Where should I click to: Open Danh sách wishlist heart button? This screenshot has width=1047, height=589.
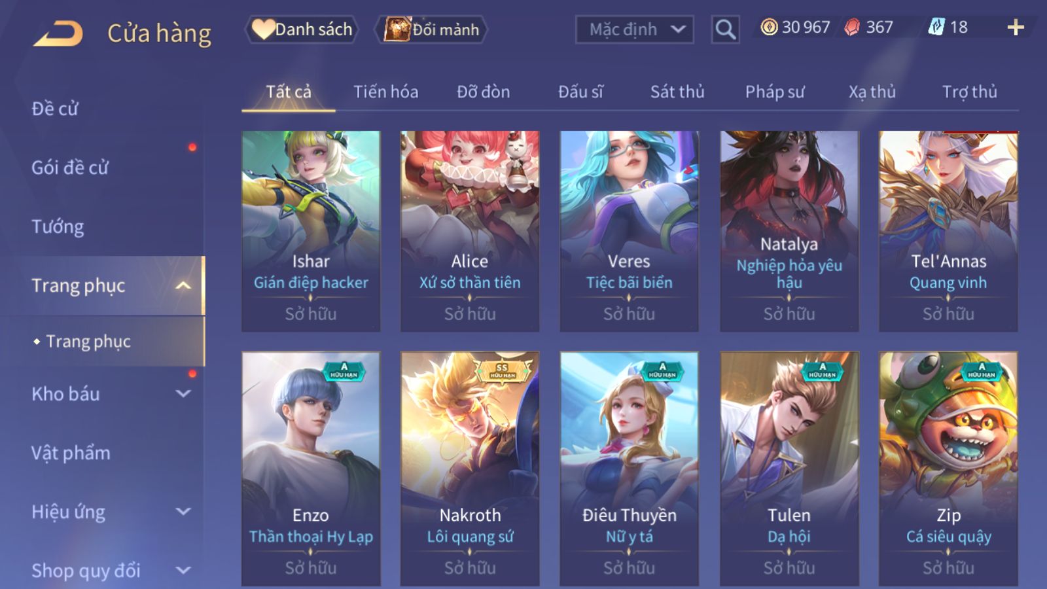pyautogui.click(x=302, y=29)
